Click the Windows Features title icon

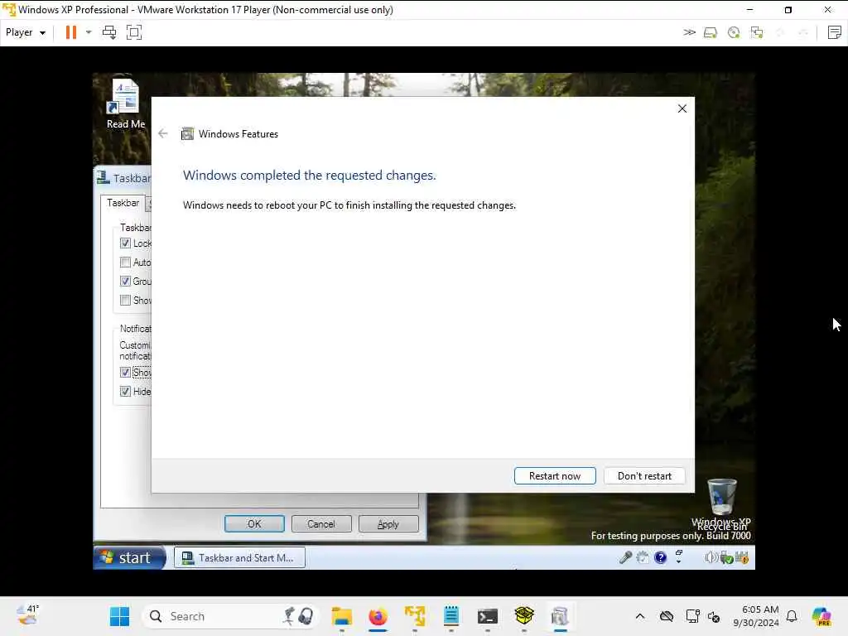[x=187, y=133]
